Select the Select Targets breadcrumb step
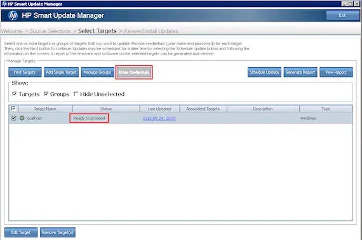 97,31
